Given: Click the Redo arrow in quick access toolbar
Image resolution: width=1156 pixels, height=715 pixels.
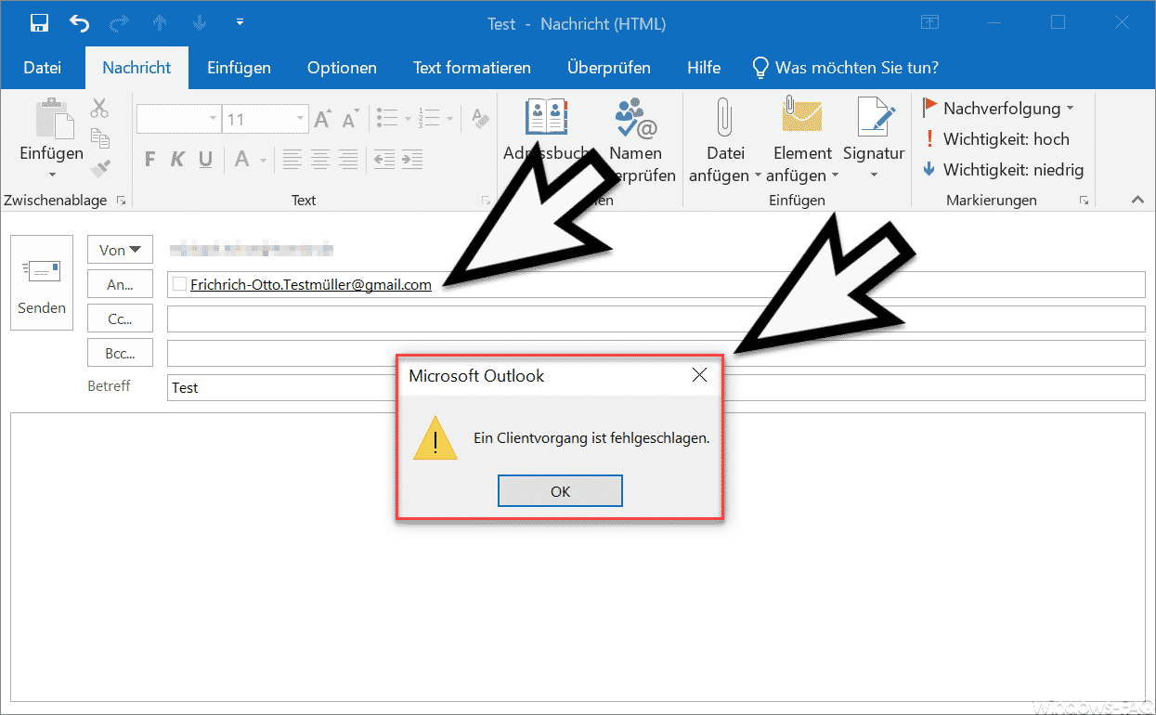Looking at the screenshot, I should (x=119, y=22).
